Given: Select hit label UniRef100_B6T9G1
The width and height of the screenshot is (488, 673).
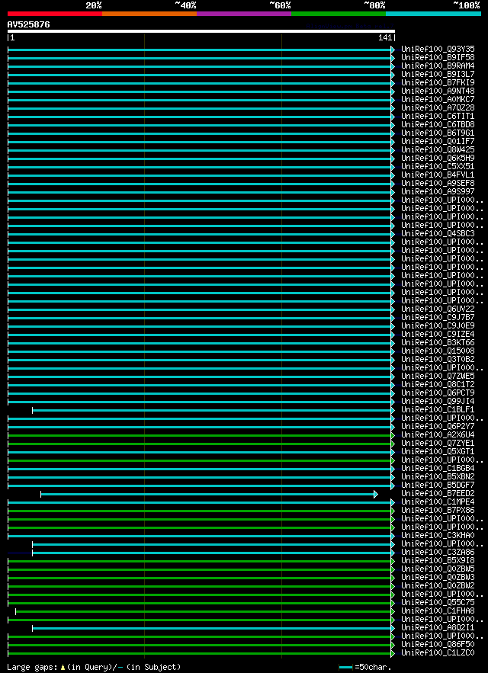Looking at the screenshot, I should click(x=438, y=133).
